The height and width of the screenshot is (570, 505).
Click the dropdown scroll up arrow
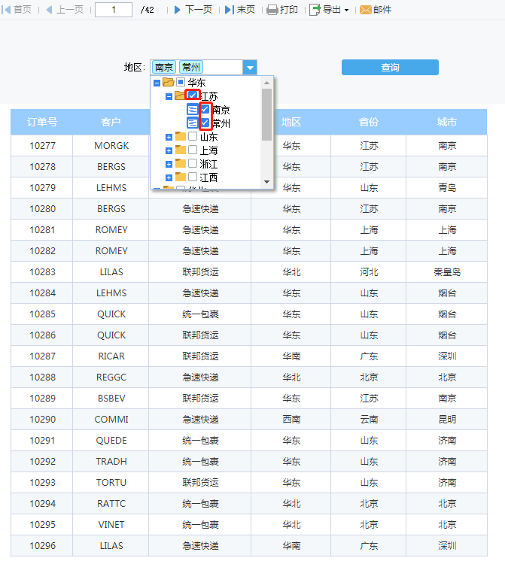point(266,83)
